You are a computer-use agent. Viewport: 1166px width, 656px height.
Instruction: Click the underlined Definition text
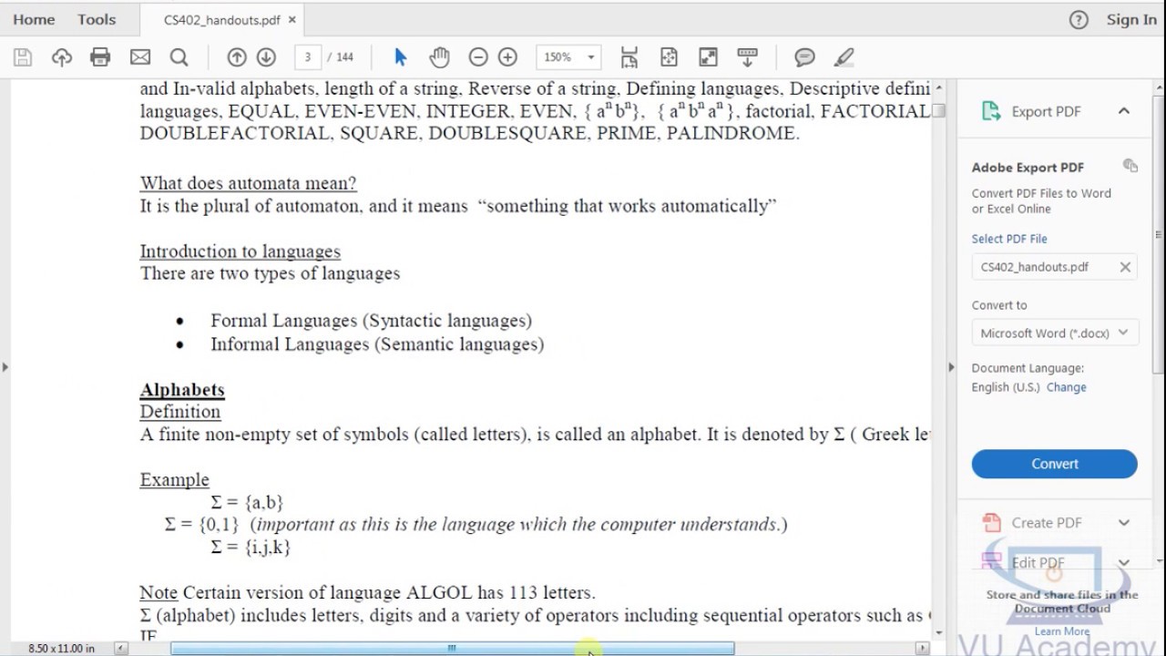coord(179,412)
